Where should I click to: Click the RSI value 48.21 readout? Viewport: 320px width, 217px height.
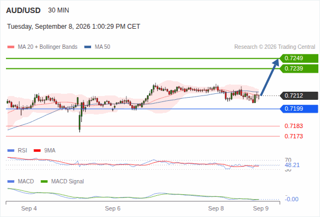tap(292, 165)
